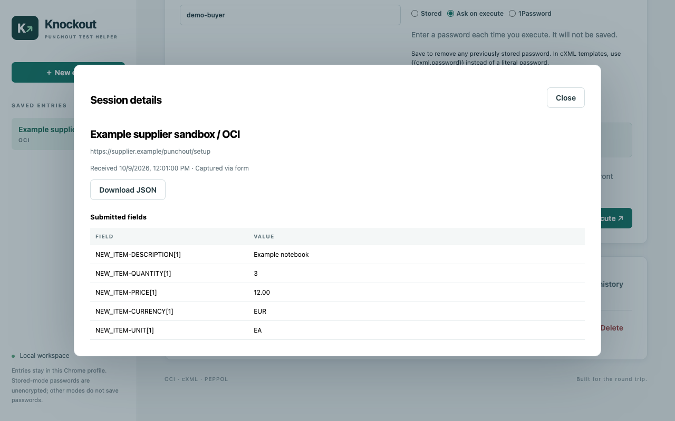675x421 pixels.
Task: Click the NEW_ITEM-UNIT[1] field cell
Action: 124,330
